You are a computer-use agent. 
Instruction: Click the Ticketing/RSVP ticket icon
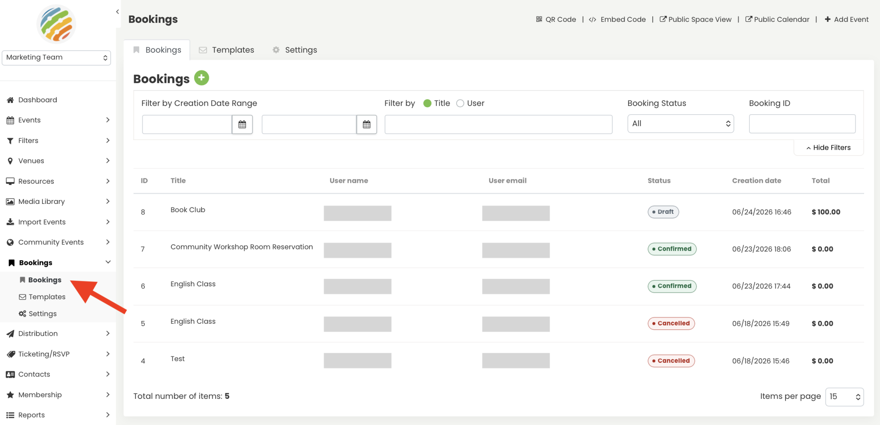[11, 354]
